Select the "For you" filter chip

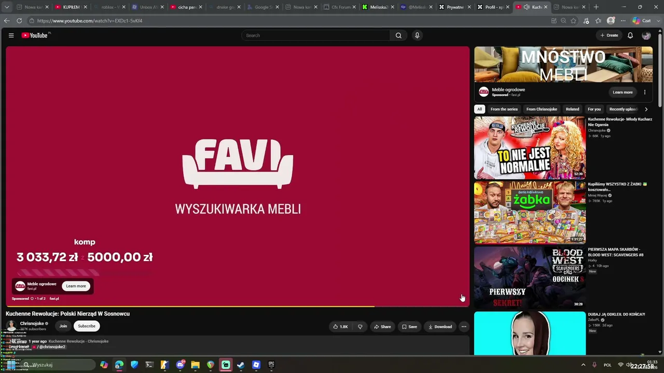pyautogui.click(x=594, y=109)
